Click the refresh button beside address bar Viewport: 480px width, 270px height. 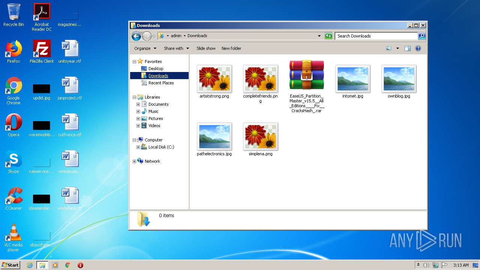328,36
